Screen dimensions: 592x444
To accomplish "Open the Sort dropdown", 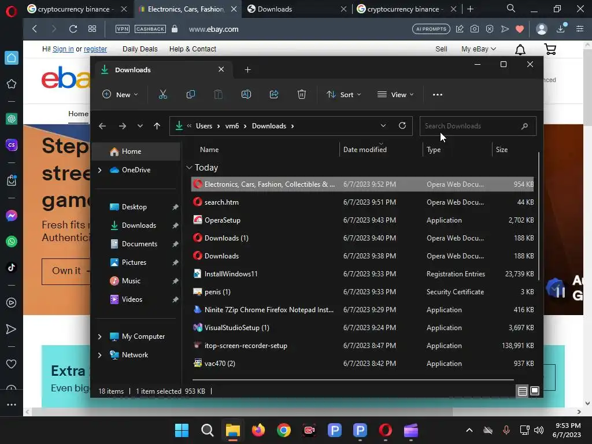I will click(344, 94).
